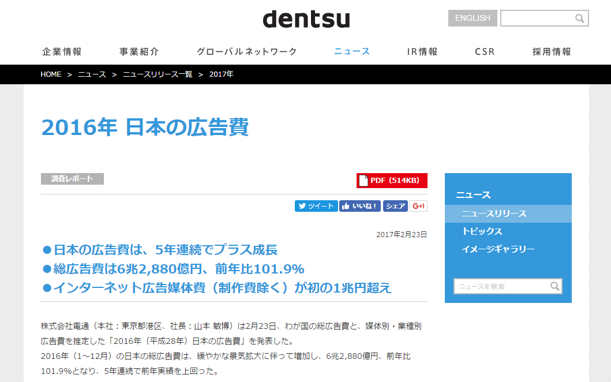
Task: Click the 2016年 日本の広告費 page title
Action: pyautogui.click(x=145, y=127)
